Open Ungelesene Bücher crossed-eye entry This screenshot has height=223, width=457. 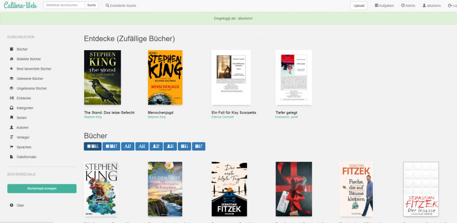(28, 88)
